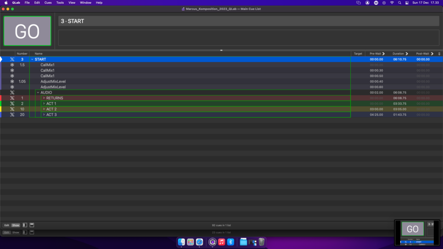Open Finder from the Dock
This screenshot has width=443, height=249.
tap(181, 242)
